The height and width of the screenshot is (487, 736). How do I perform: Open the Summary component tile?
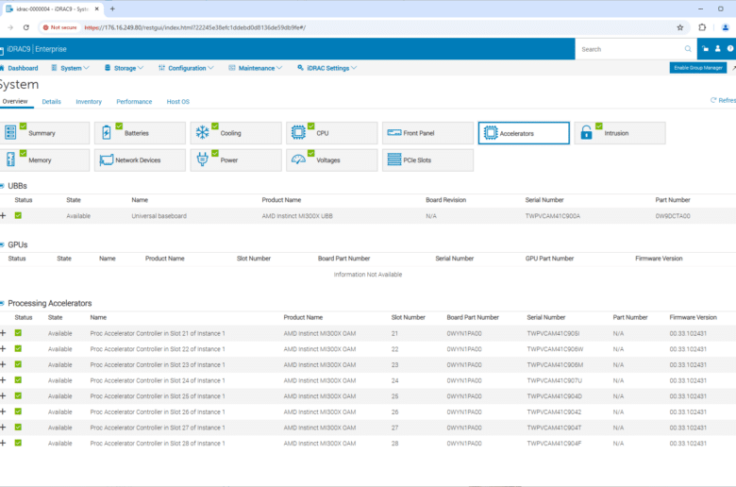[x=44, y=133]
